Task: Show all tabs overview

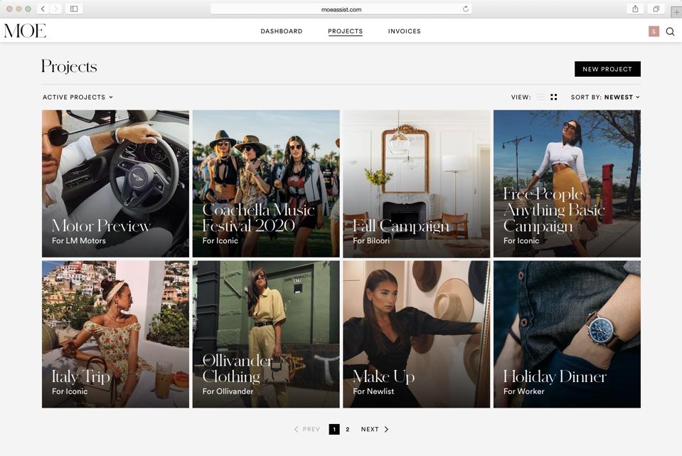Action: pos(656,9)
